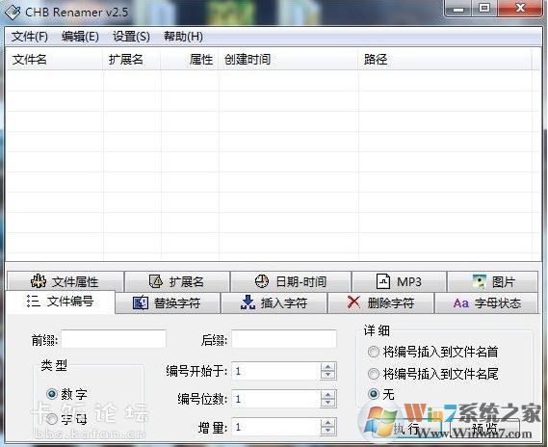Viewport: 548px width, 447px height.
Task: Click the 预览 button
Action: [x=484, y=428]
